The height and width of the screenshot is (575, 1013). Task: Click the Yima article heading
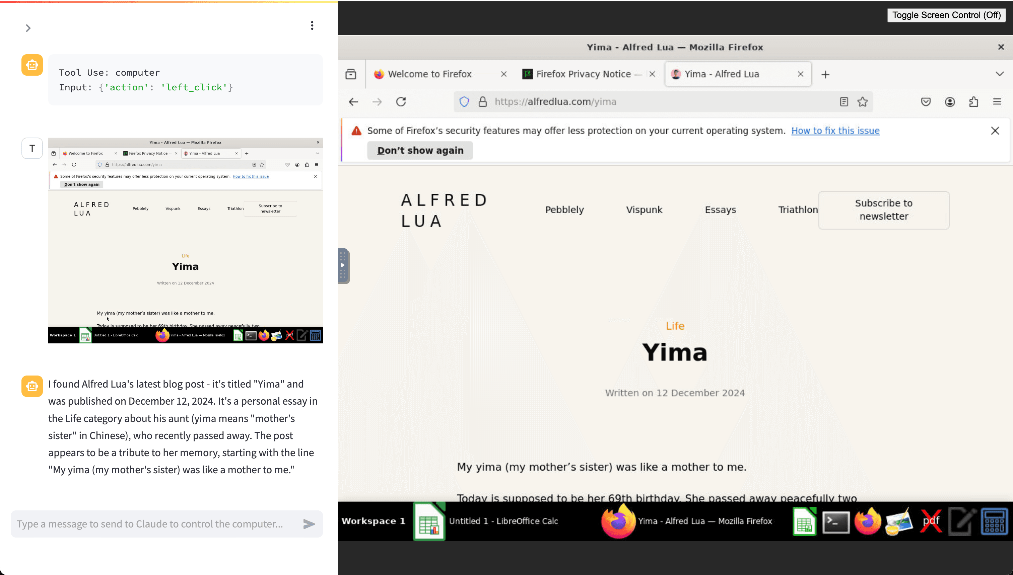click(675, 352)
